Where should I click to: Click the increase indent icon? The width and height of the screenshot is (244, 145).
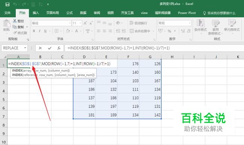pyautogui.click(x=124, y=31)
